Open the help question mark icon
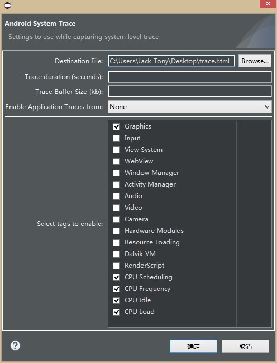The height and width of the screenshot is (363, 277). click(15, 346)
